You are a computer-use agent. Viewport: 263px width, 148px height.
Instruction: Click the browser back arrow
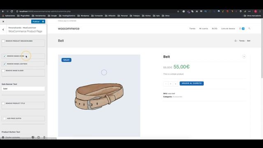click(x=3, y=12)
